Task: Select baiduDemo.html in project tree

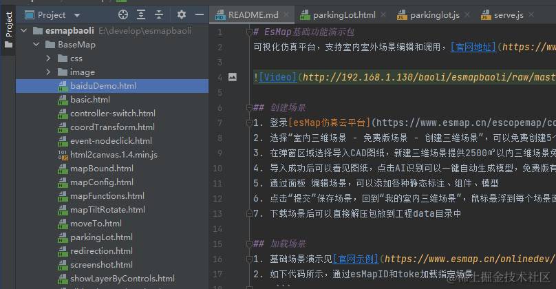Action: coord(112,86)
